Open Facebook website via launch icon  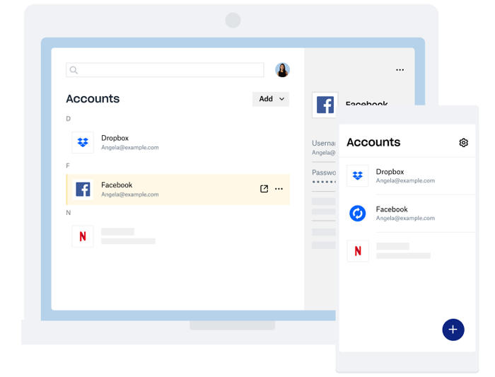coord(264,189)
